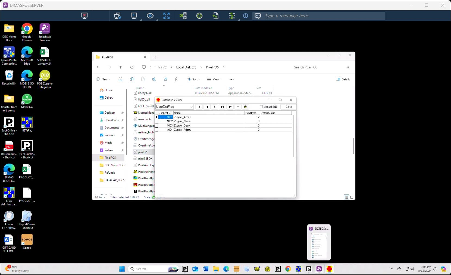Add a new tab in File Explorer
Image resolution: width=451 pixels, height=275 pixels.
point(155,57)
